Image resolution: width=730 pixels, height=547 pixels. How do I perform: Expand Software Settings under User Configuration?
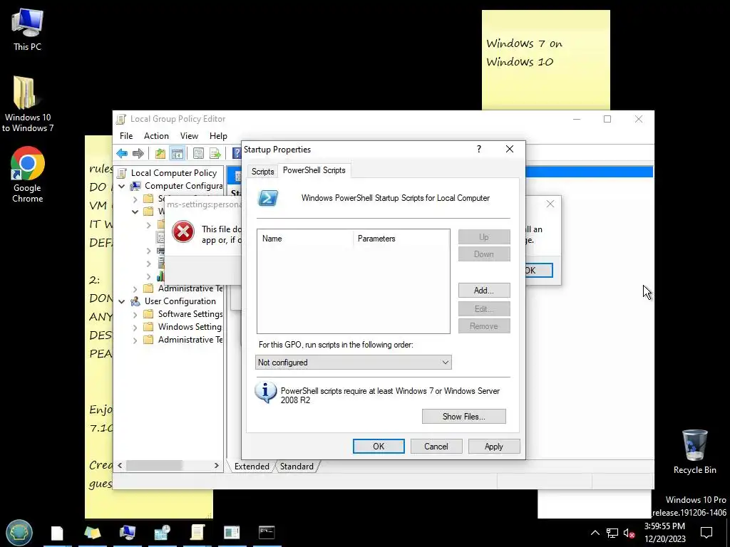(x=135, y=314)
